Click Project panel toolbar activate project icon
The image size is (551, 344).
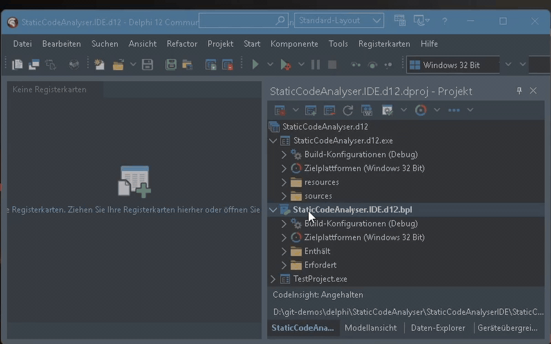tap(280, 110)
